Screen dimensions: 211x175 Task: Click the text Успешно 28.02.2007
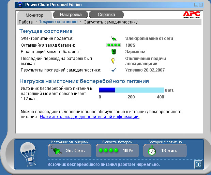(145, 70)
